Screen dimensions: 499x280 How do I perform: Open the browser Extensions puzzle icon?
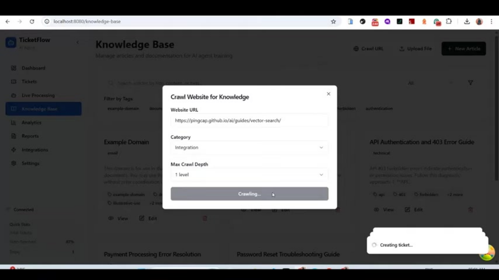pyautogui.click(x=449, y=22)
